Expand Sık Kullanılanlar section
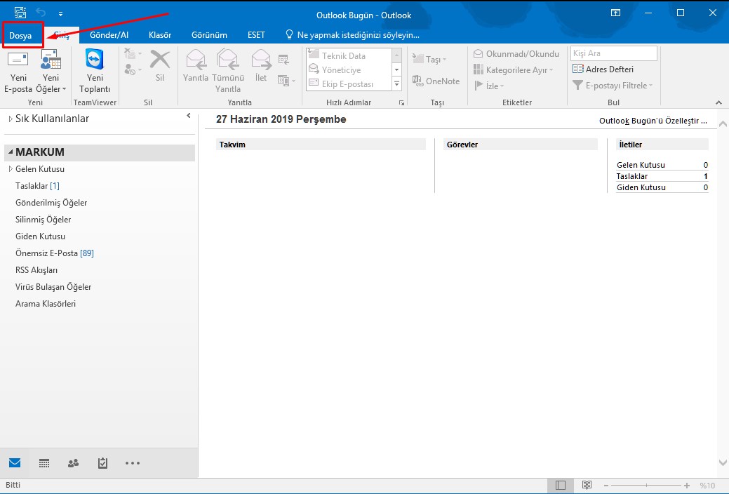Image resolution: width=729 pixels, height=494 pixels. click(x=11, y=119)
